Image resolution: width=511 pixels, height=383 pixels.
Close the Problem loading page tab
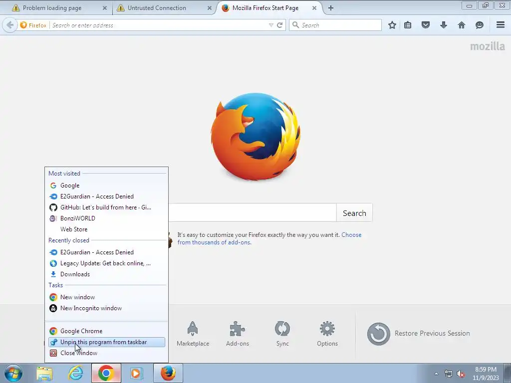pyautogui.click(x=105, y=8)
